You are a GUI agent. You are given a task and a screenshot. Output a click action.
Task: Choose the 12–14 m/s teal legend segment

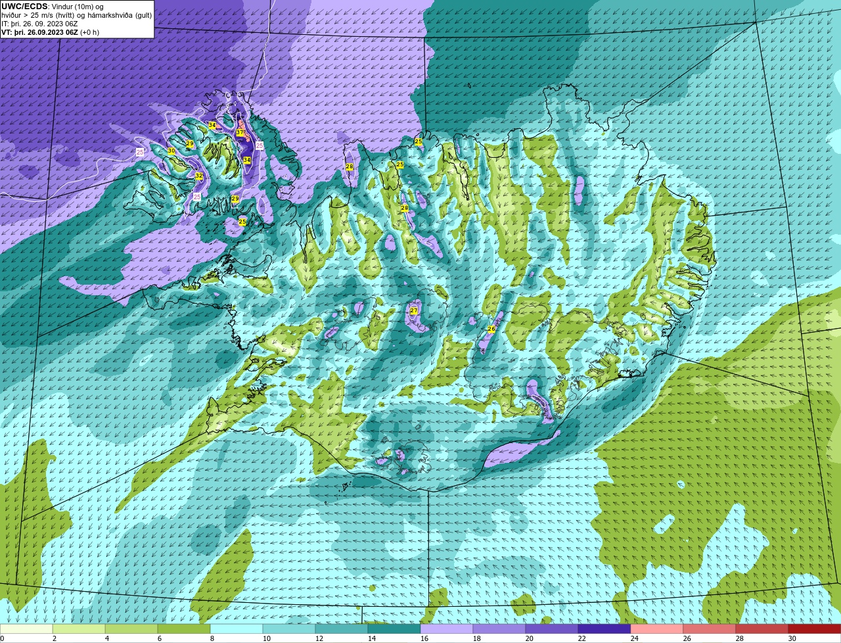[342, 629]
